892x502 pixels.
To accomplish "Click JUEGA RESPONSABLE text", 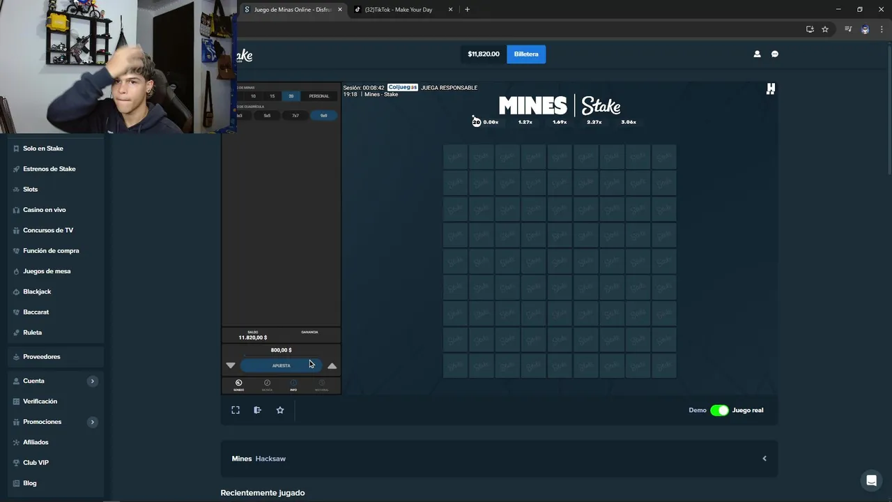I will [x=449, y=88].
